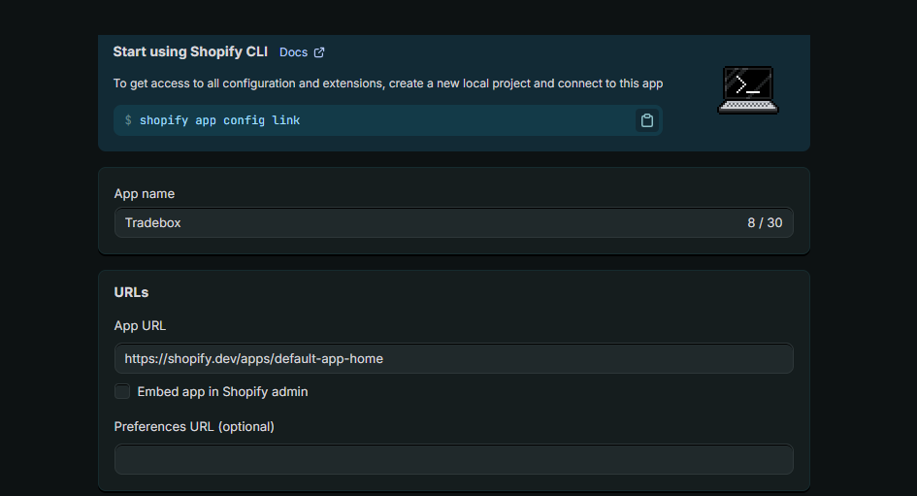Click the CLI description text about local project

point(388,83)
